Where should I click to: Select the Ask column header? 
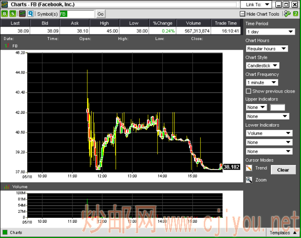click(x=75, y=23)
